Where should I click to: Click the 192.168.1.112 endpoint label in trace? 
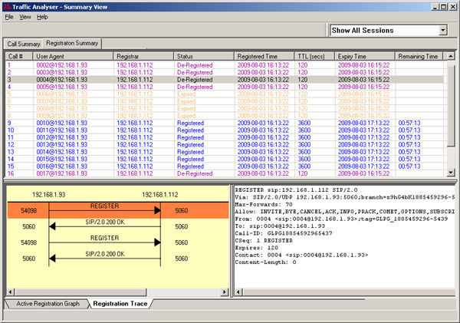pos(160,195)
